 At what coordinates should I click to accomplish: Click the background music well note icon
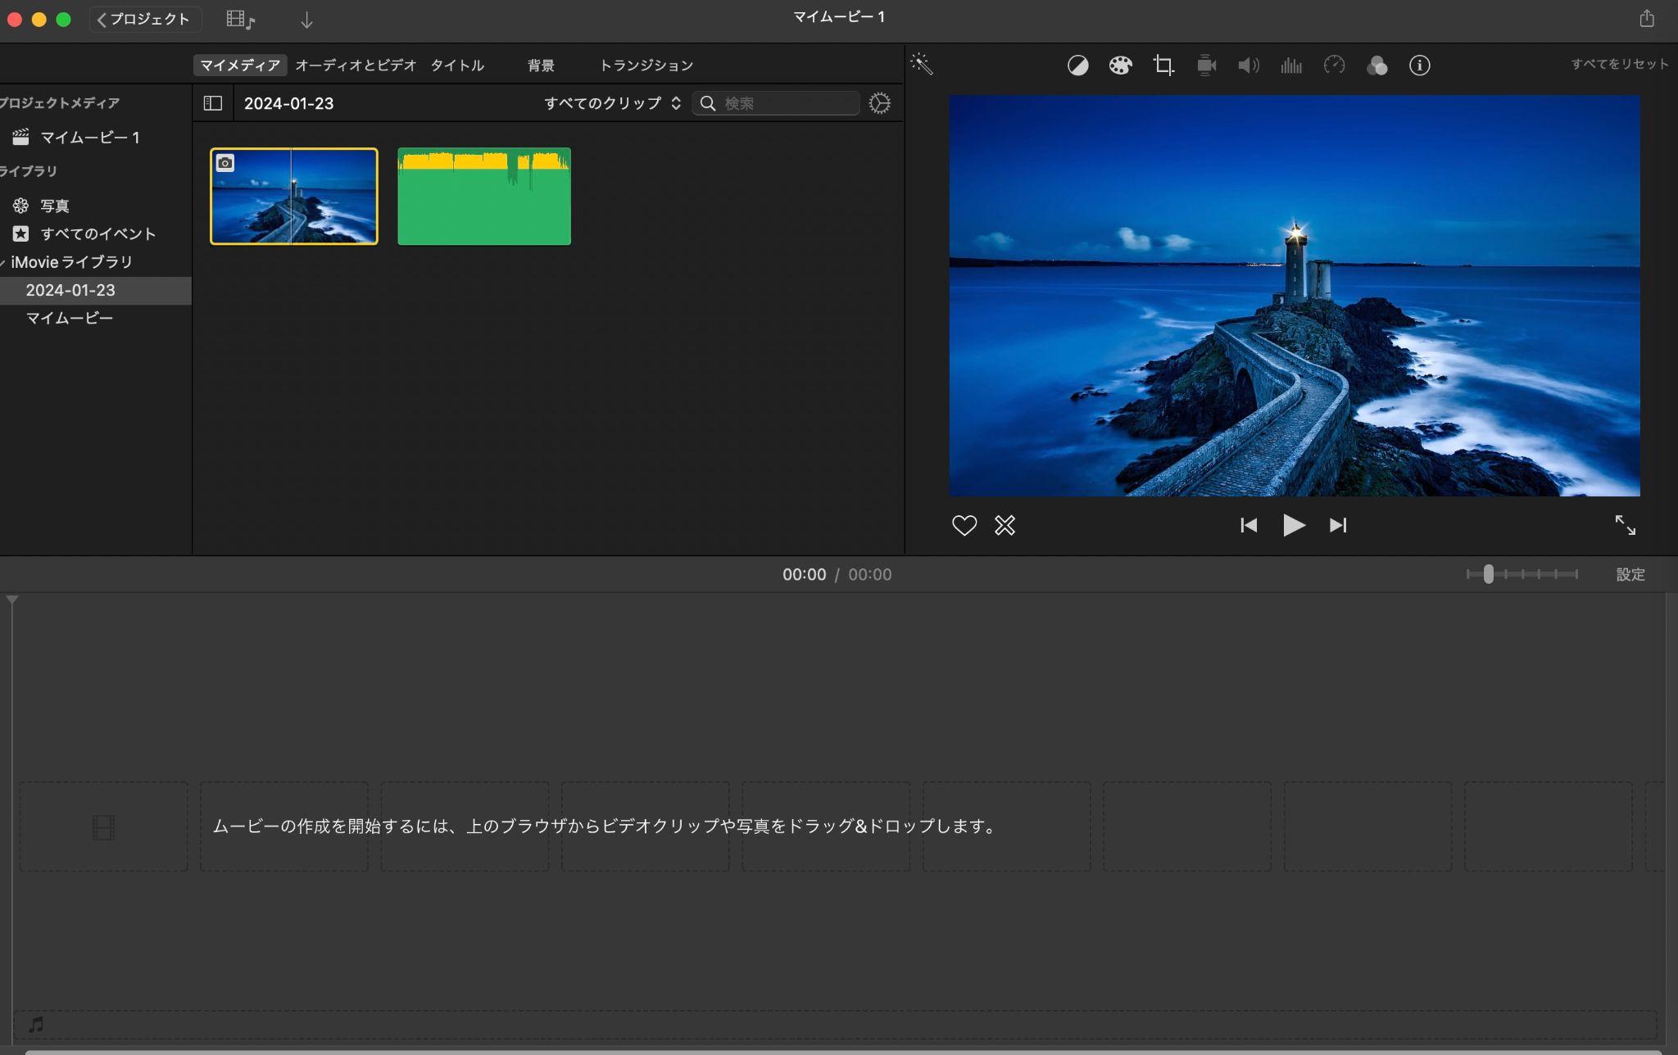pyautogui.click(x=36, y=1024)
